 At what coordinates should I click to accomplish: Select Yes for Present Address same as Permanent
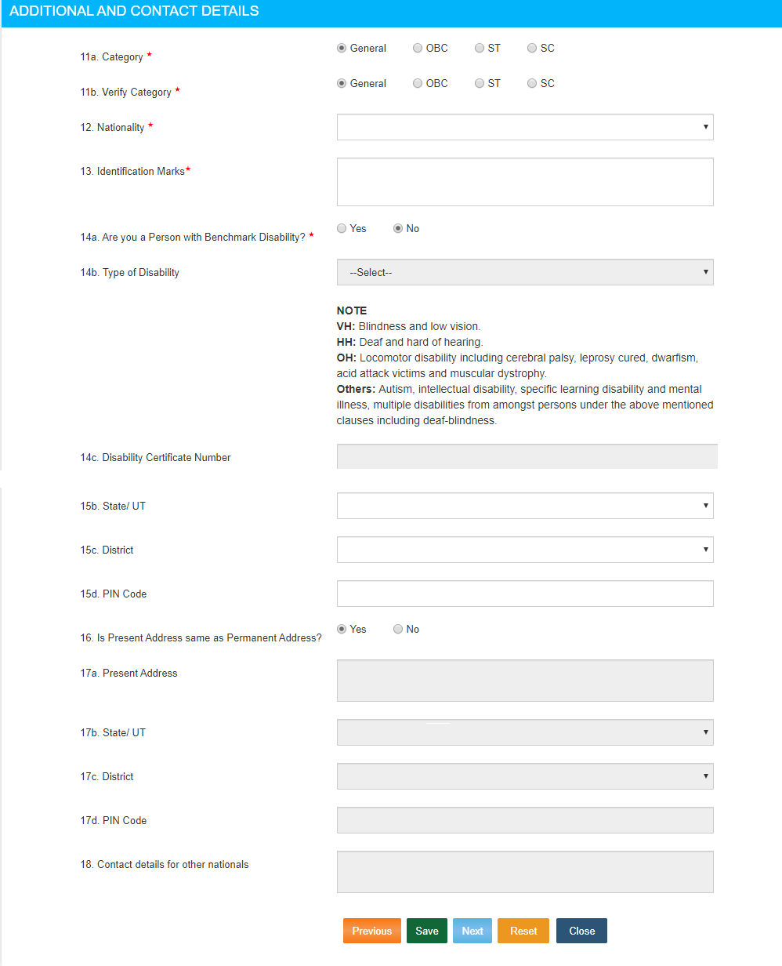[x=341, y=629]
